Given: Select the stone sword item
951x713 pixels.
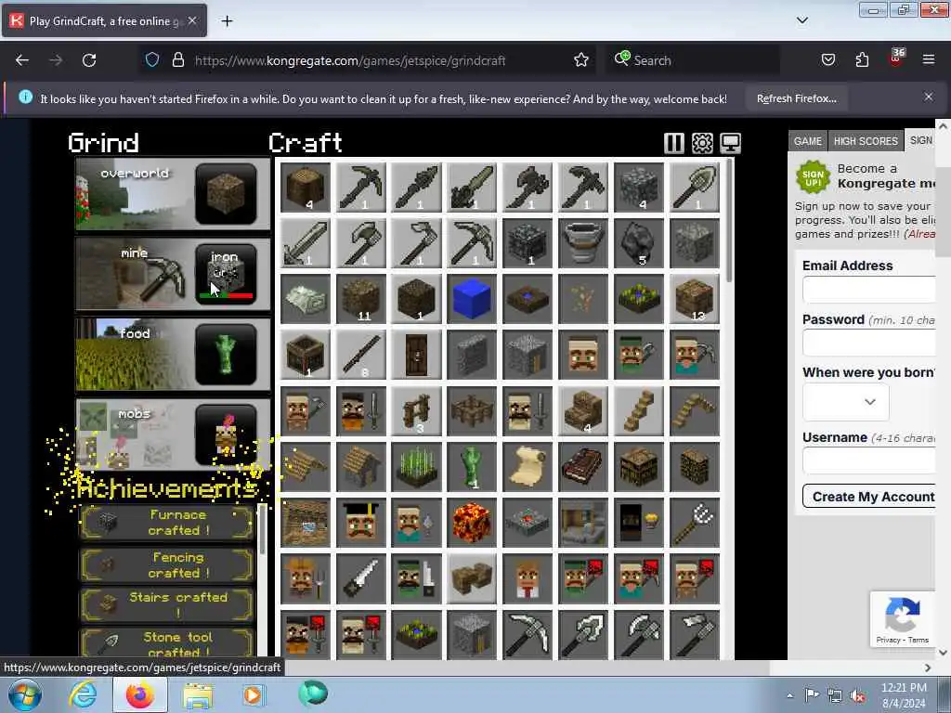Looking at the screenshot, I should click(x=306, y=243).
